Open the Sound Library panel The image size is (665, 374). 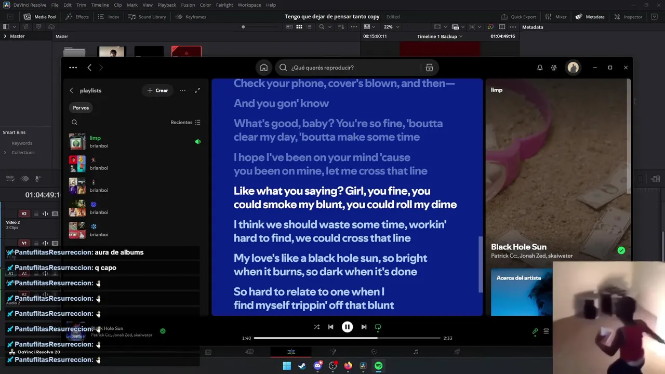tap(148, 17)
